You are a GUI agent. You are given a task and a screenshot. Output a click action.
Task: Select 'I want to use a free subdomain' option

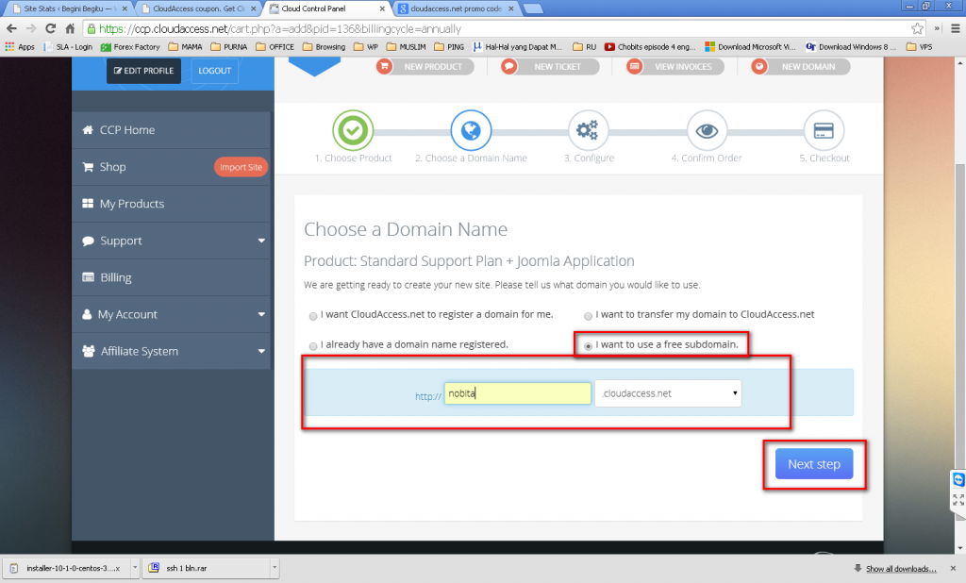pyautogui.click(x=588, y=346)
